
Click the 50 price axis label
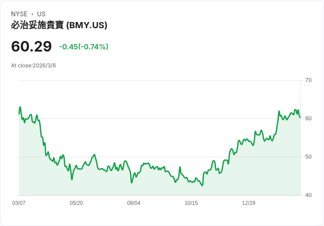308,157
